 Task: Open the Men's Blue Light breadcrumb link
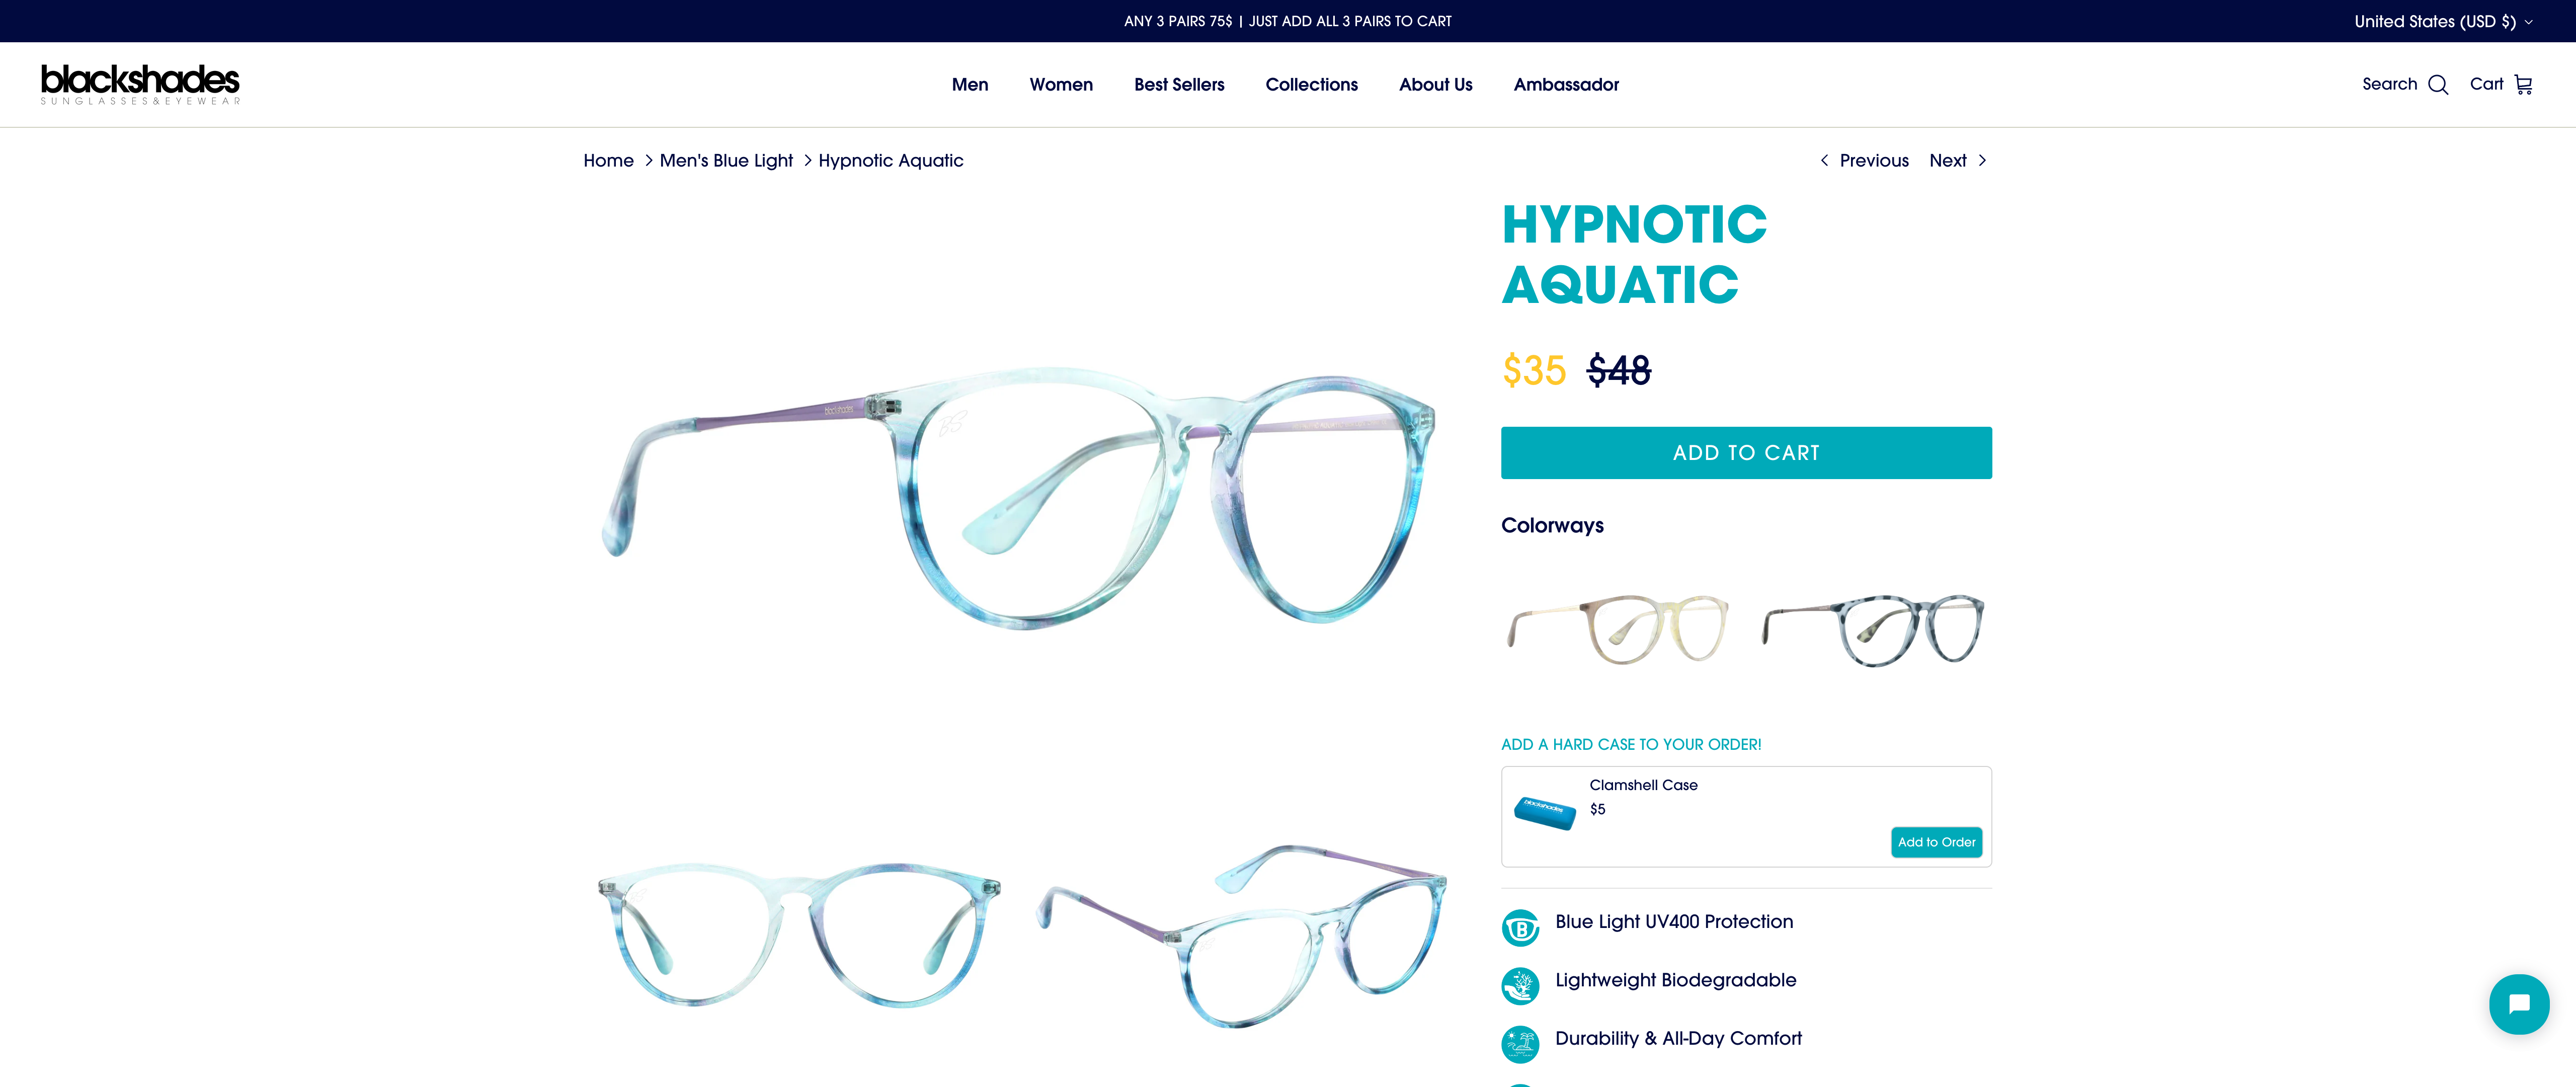coord(726,160)
